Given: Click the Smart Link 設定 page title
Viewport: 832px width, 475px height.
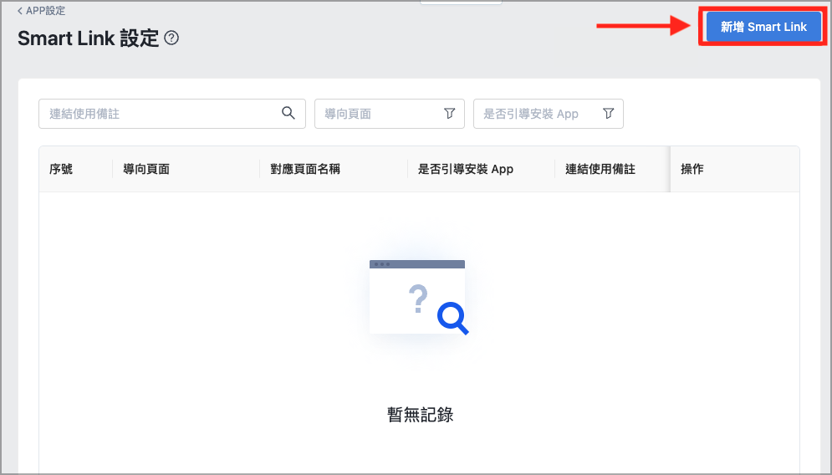Looking at the screenshot, I should 88,38.
